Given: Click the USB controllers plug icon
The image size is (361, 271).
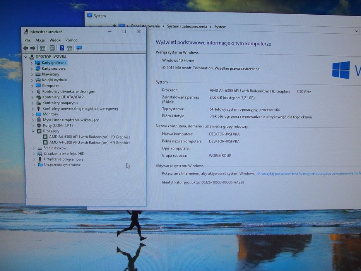Looking at the screenshot, I should pos(38,108).
